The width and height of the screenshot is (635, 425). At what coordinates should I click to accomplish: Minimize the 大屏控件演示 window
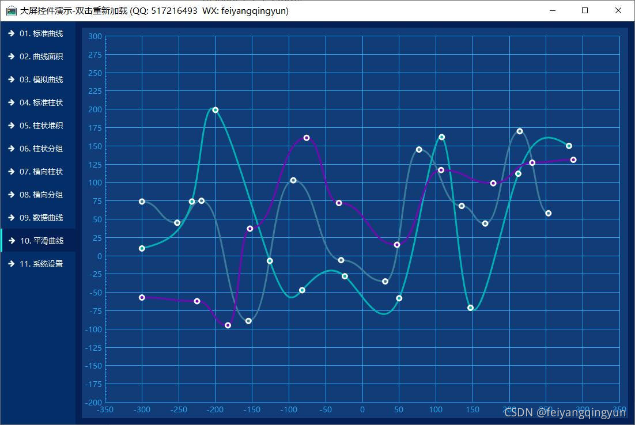pos(553,10)
